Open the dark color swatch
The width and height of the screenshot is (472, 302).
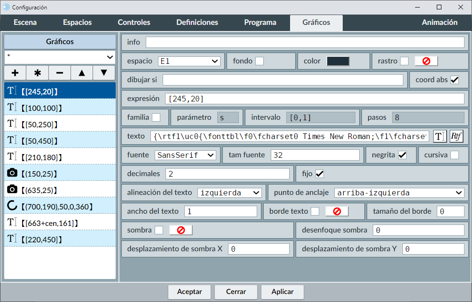338,61
